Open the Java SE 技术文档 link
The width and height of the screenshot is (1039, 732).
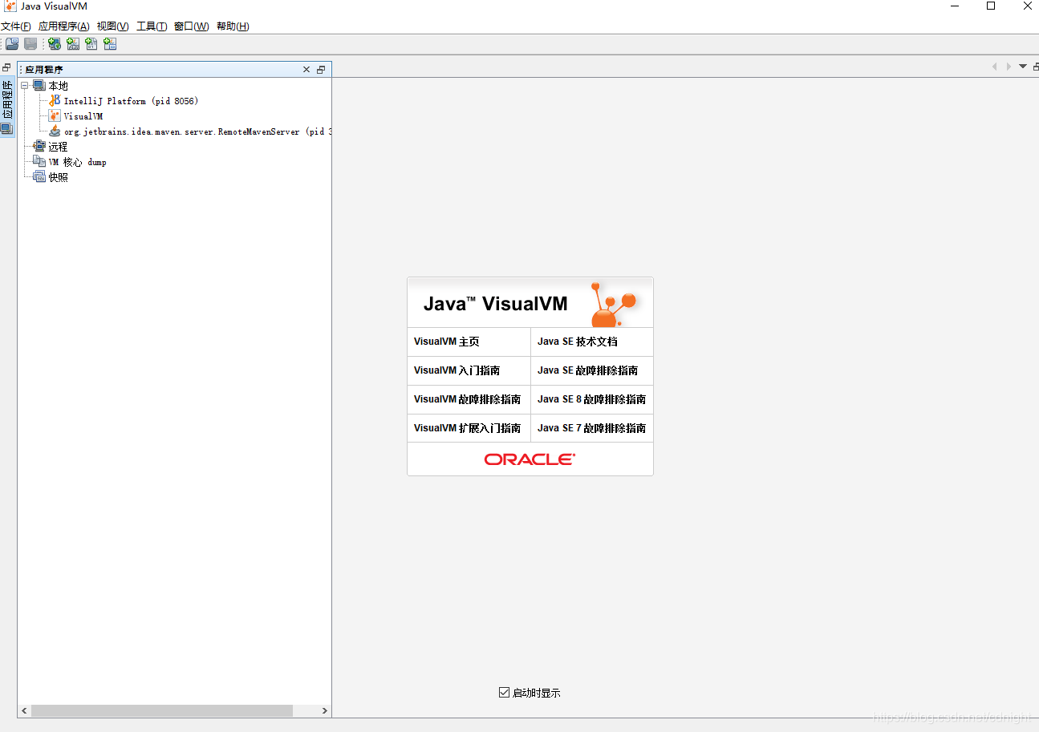(578, 342)
